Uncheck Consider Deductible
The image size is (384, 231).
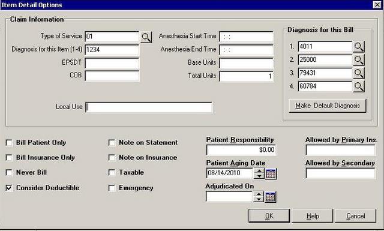tap(9, 188)
